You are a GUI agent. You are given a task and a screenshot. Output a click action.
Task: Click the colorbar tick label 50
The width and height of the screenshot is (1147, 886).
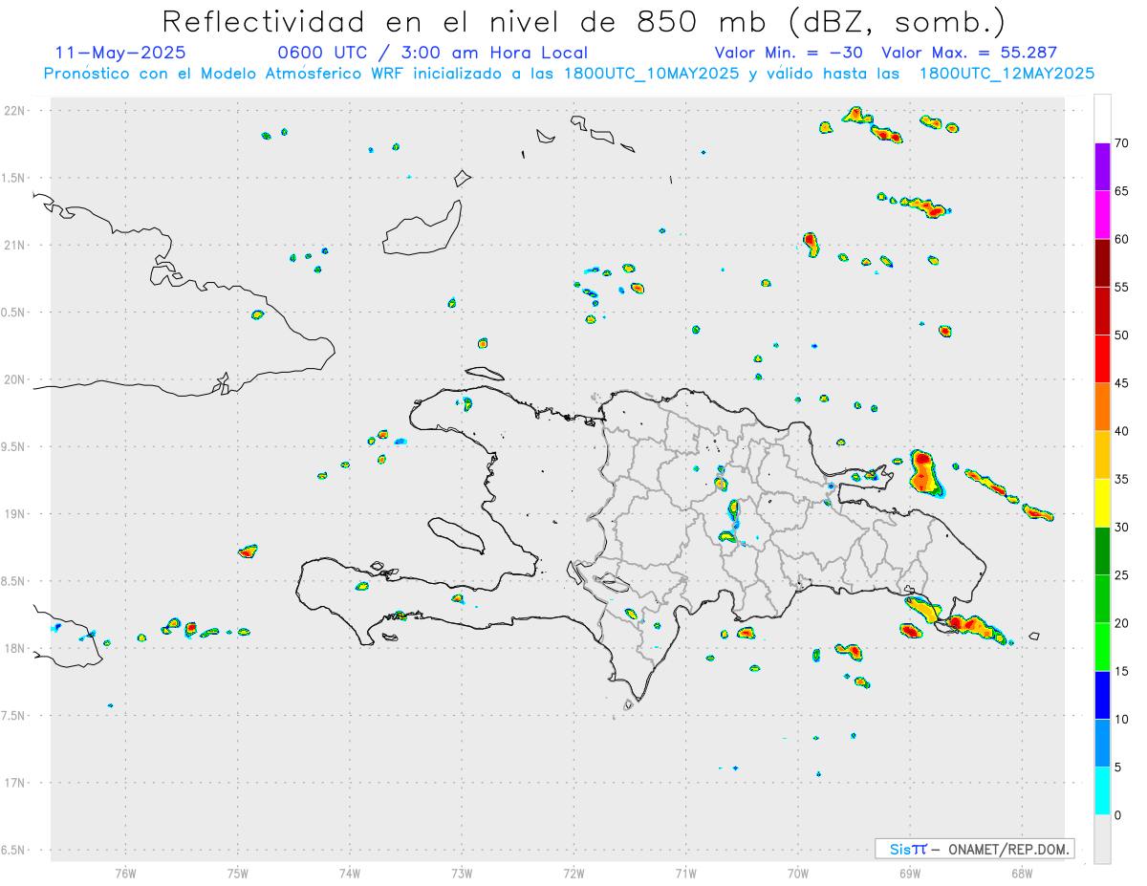click(x=1121, y=335)
